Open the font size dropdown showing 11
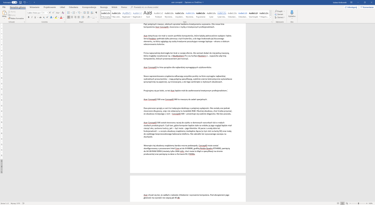375x205 pixels. pyautogui.click(x=47, y=13)
